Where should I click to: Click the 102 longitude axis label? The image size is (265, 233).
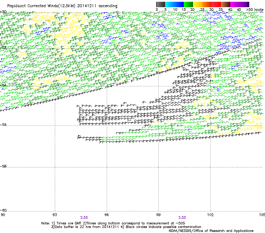pyautogui.click(x=210, y=215)
